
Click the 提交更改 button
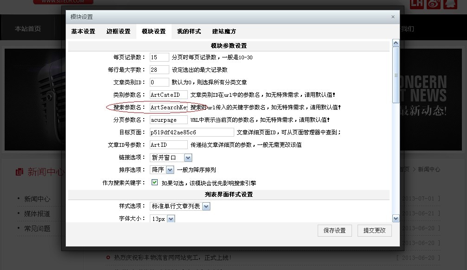coord(374,231)
